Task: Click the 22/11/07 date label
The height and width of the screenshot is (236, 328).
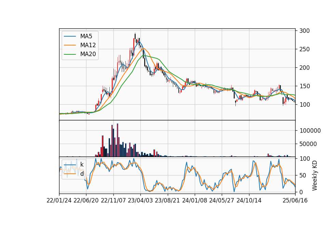Action: [x=113, y=200]
